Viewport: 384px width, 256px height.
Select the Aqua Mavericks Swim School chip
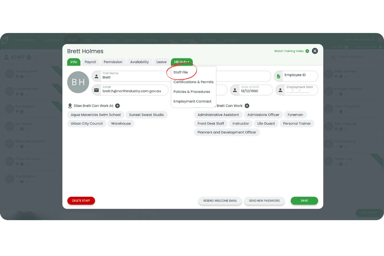coord(96,115)
